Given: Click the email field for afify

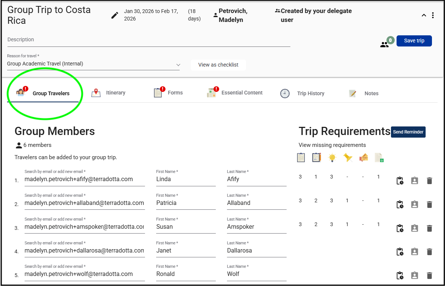Looking at the screenshot, I should coord(85,179).
